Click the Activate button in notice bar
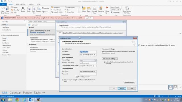 89,18
